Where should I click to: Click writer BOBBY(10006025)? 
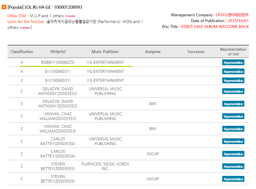pyautogui.click(x=58, y=62)
